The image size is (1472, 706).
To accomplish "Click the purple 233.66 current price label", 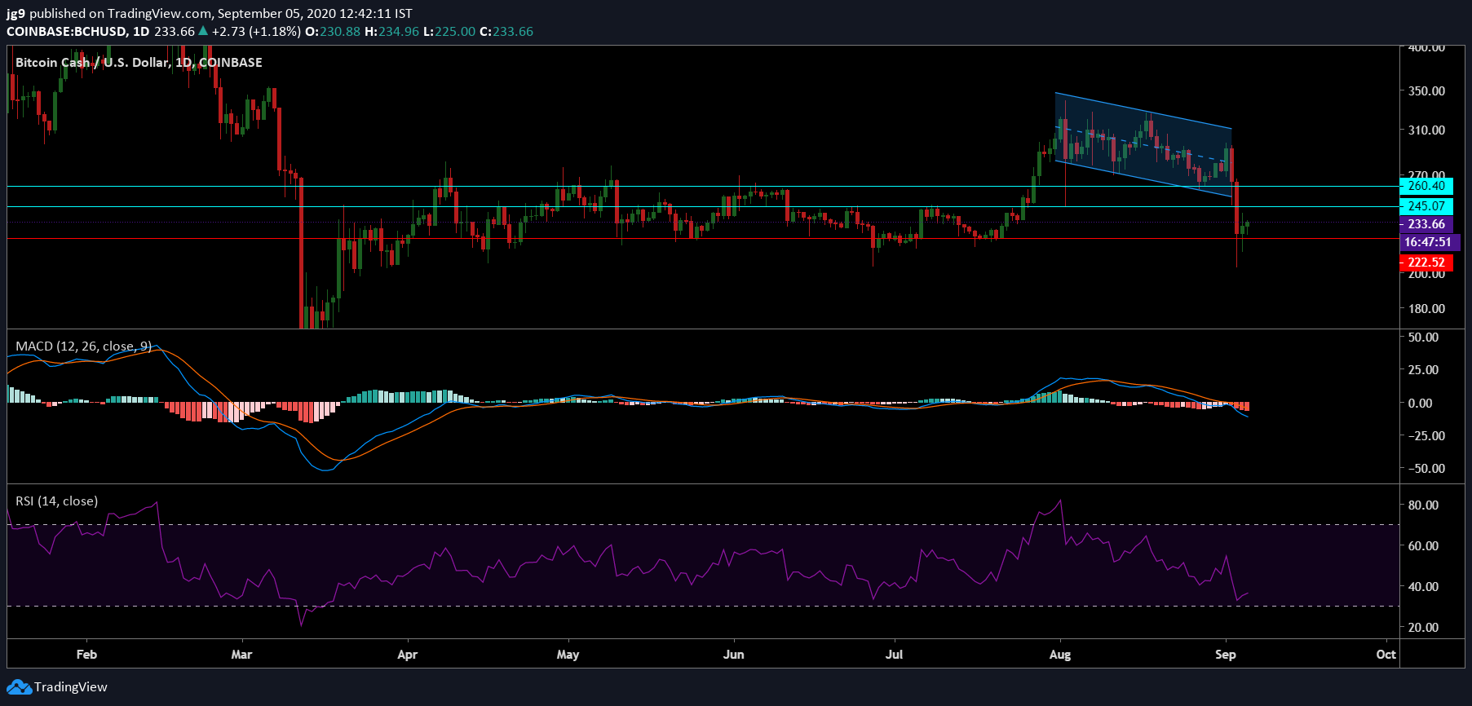I will (1426, 224).
